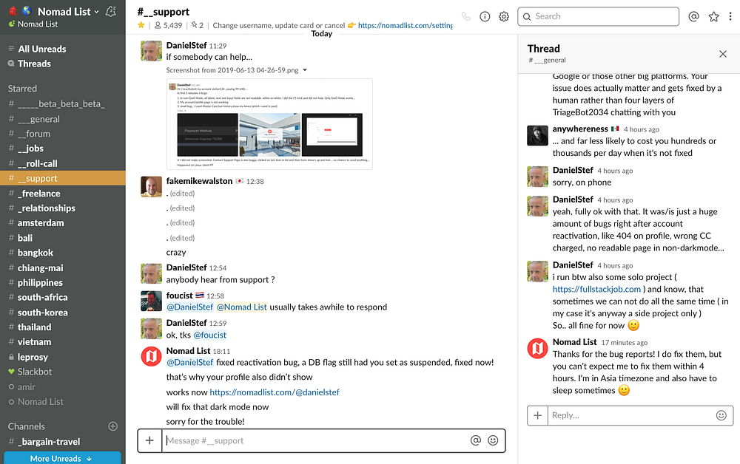Open the bangkok channel
Viewport: 740px width, 464px height.
[x=63, y=253]
